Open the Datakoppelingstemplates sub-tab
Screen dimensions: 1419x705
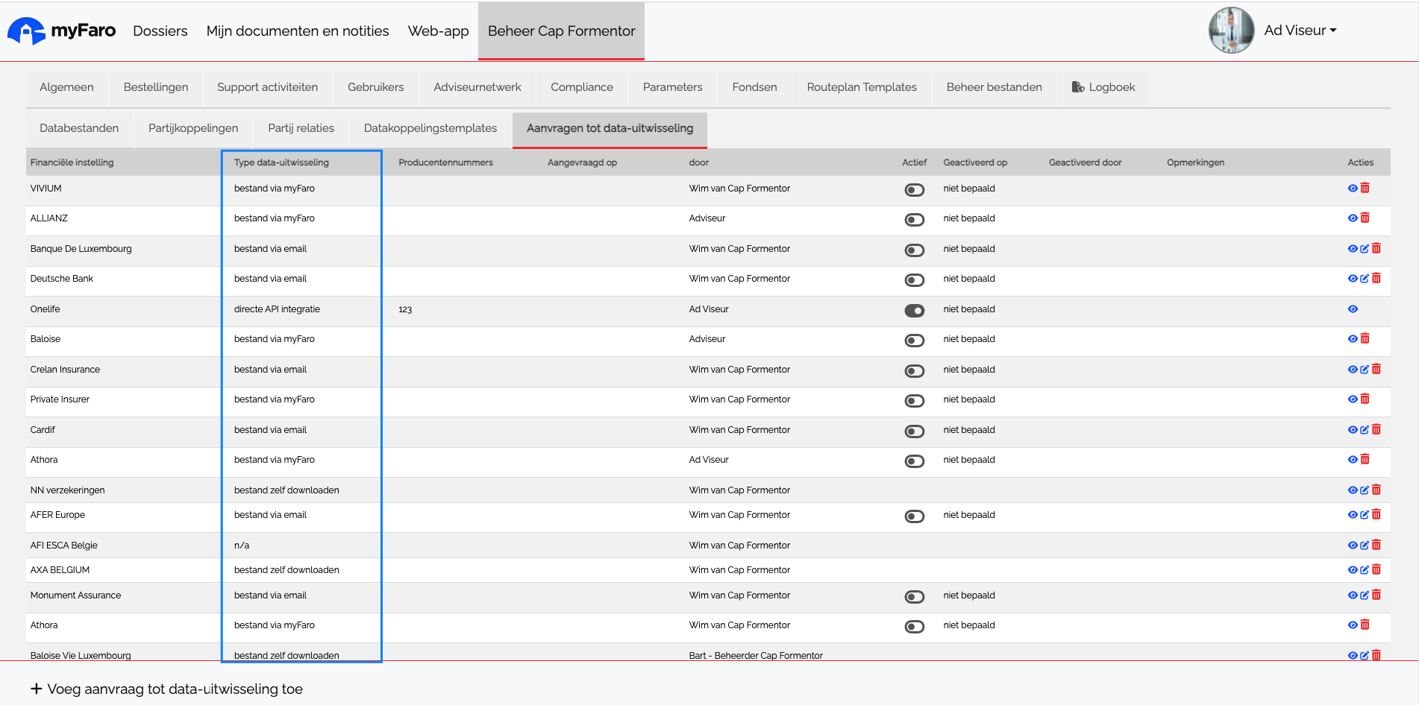pos(430,128)
